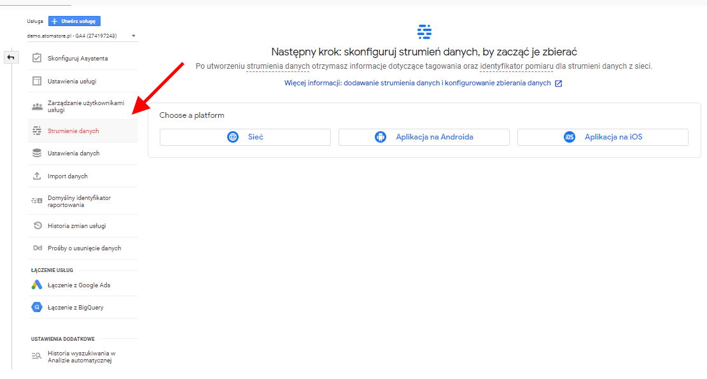707x379 pixels.
Task: Click the Ustawienia usługi layout icon
Action: (x=37, y=82)
